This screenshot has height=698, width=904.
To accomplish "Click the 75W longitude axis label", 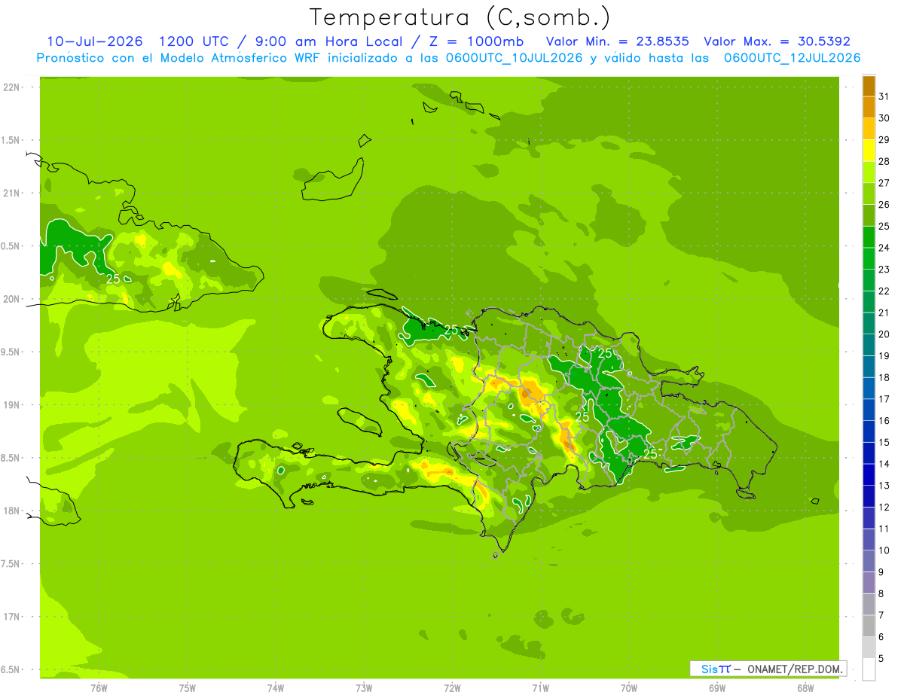I will [x=188, y=687].
